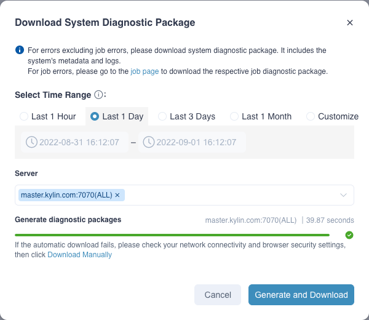The image size is (369, 320).
Task: Click the blue info icon
Action: click(20, 50)
